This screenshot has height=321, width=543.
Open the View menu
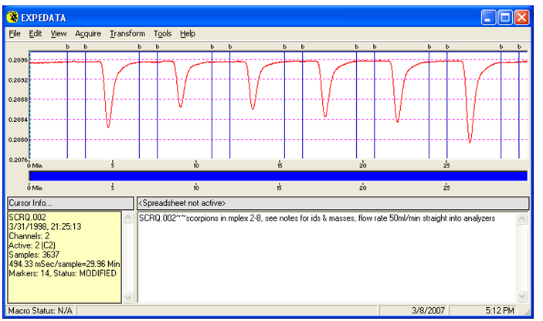point(59,34)
